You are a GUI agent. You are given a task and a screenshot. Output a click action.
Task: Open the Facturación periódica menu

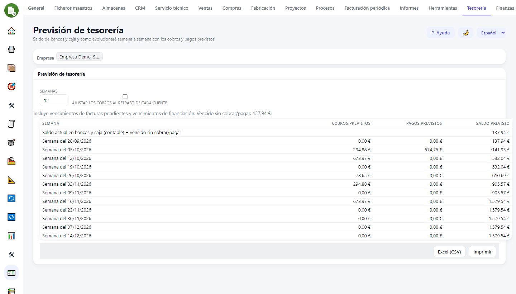[367, 8]
